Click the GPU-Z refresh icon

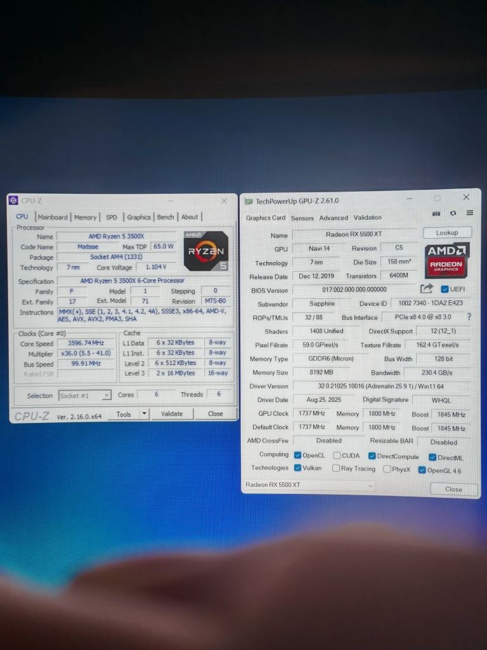click(x=453, y=213)
